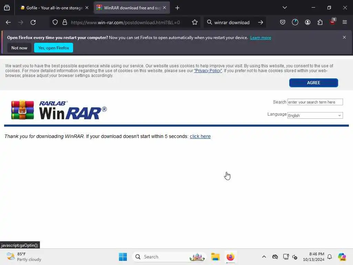This screenshot has height=265, width=353.
Task: Open the cloud sync tray icon
Action: (275, 257)
